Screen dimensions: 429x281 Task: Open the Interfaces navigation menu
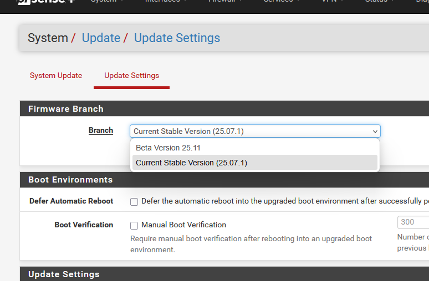pos(165,2)
